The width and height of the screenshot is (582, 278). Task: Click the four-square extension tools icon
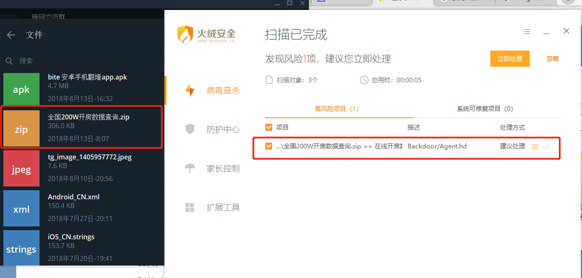point(190,207)
